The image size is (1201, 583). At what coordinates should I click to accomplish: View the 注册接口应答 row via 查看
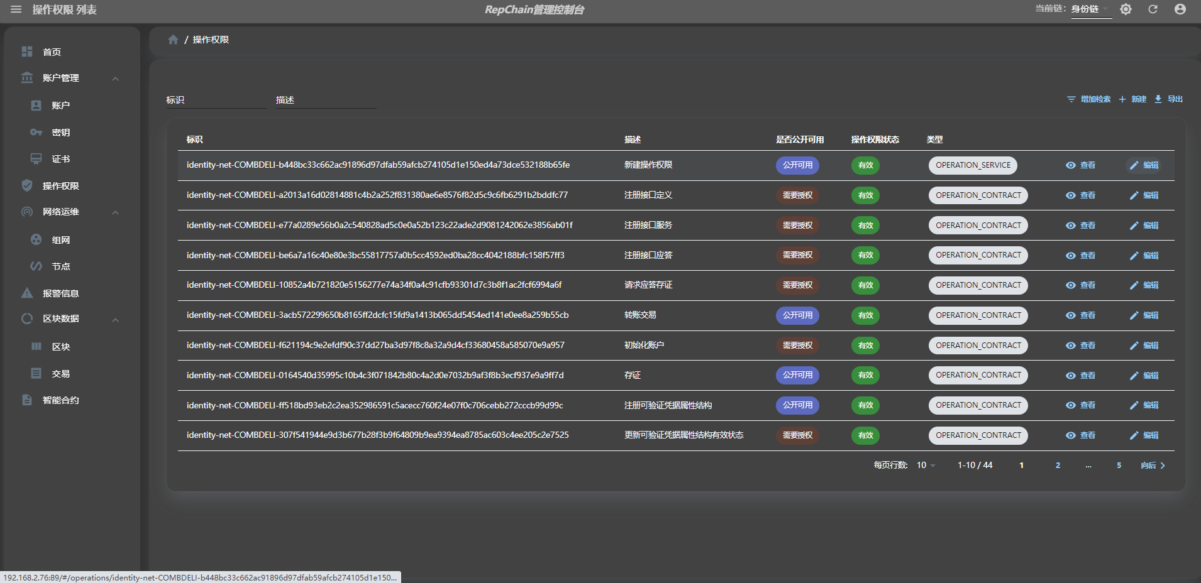[1081, 256]
